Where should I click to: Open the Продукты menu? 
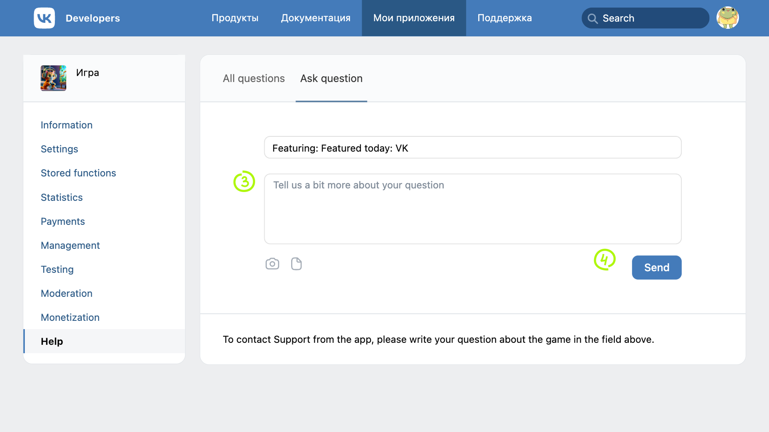pyautogui.click(x=235, y=18)
